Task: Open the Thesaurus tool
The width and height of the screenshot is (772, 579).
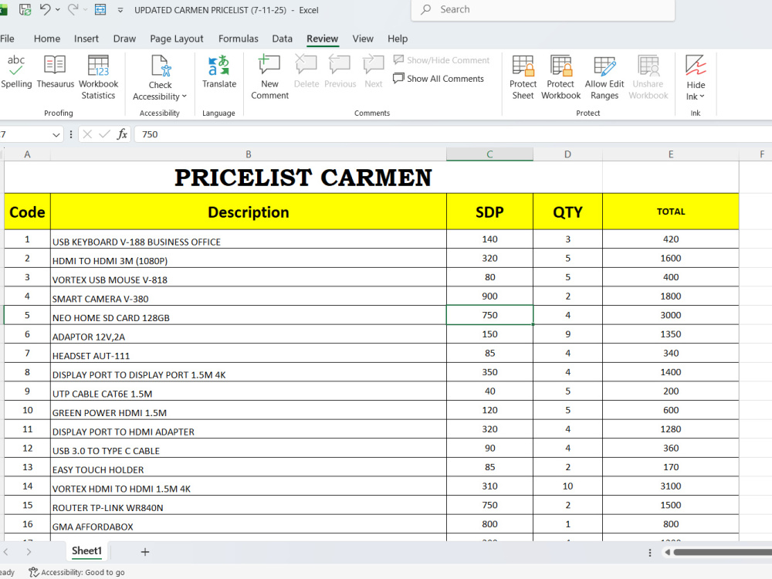Action: coord(55,72)
